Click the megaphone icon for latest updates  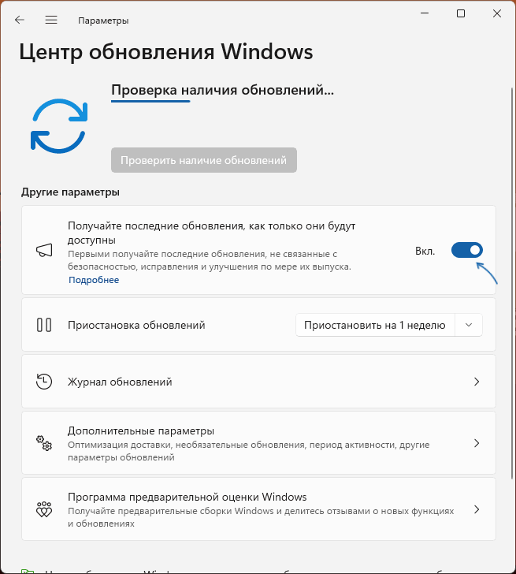point(44,251)
